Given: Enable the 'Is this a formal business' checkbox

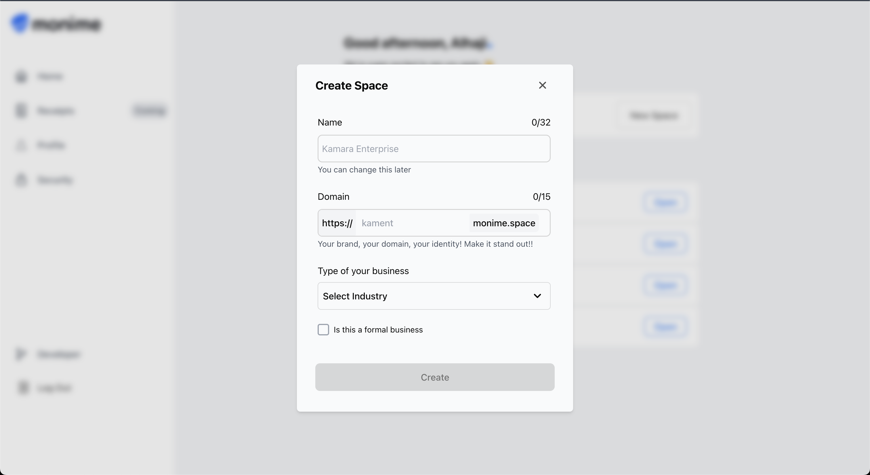Looking at the screenshot, I should pos(323,329).
